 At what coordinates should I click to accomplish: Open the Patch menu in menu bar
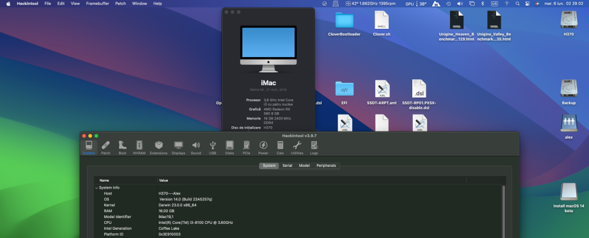tap(121, 4)
